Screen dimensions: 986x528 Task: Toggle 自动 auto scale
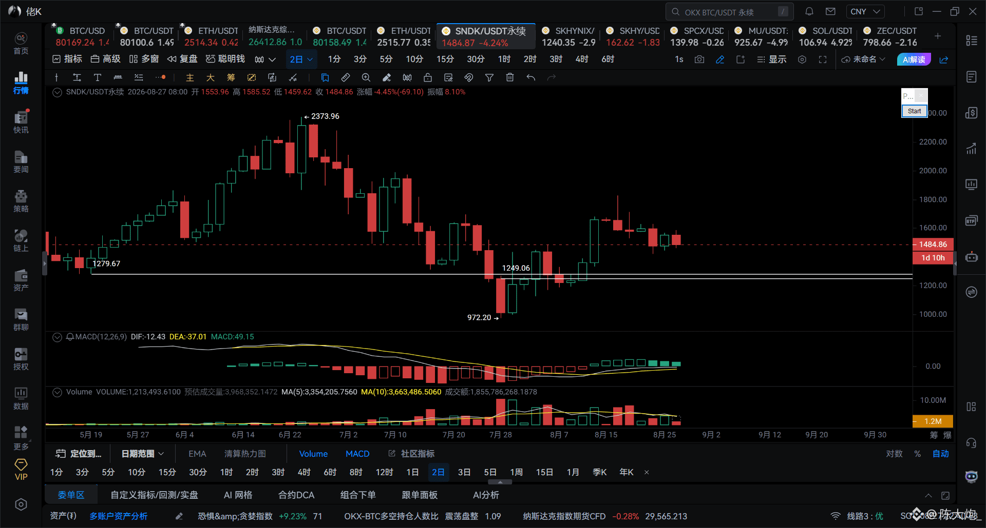coord(941,454)
